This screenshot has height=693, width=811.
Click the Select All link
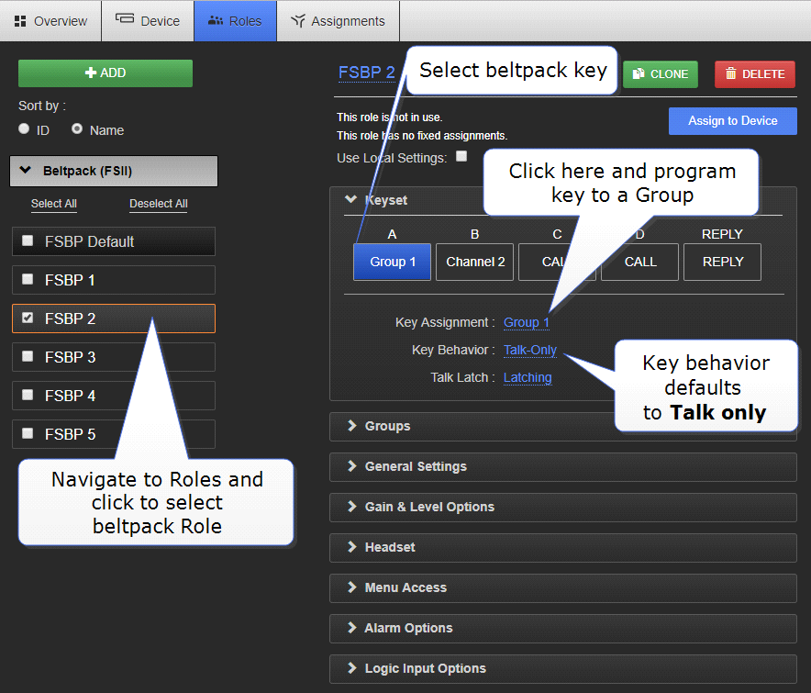coord(54,204)
